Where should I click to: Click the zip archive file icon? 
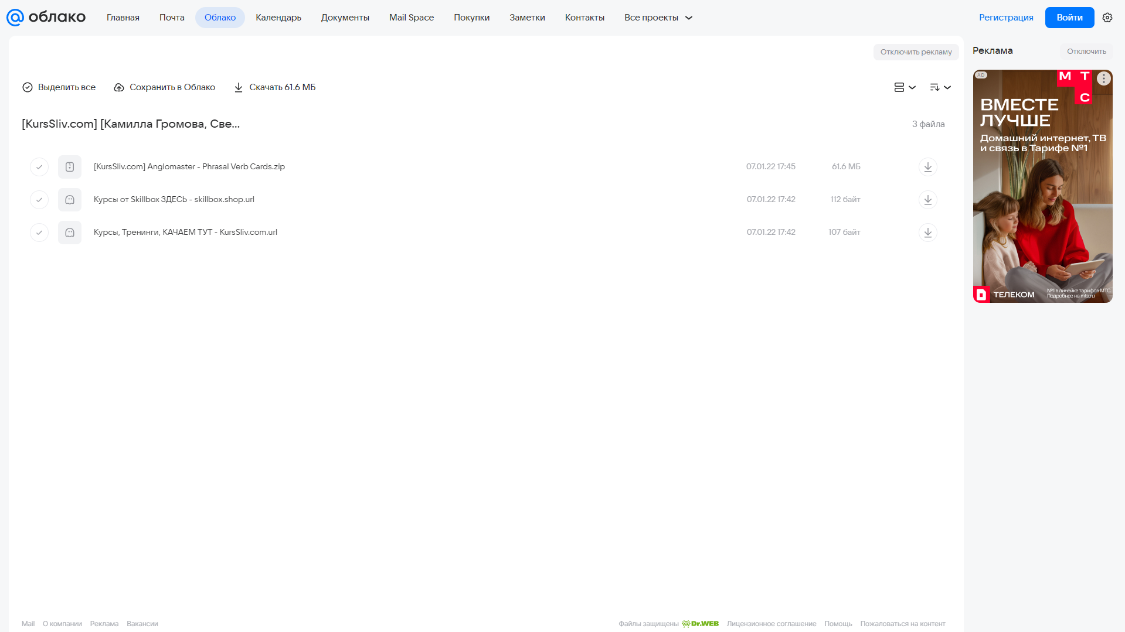click(70, 167)
